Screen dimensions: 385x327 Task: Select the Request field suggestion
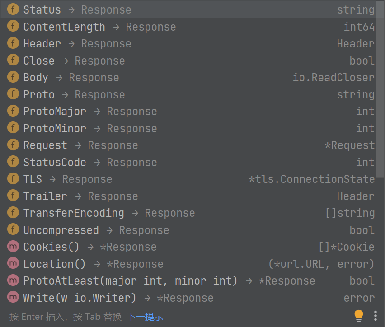[45, 145]
